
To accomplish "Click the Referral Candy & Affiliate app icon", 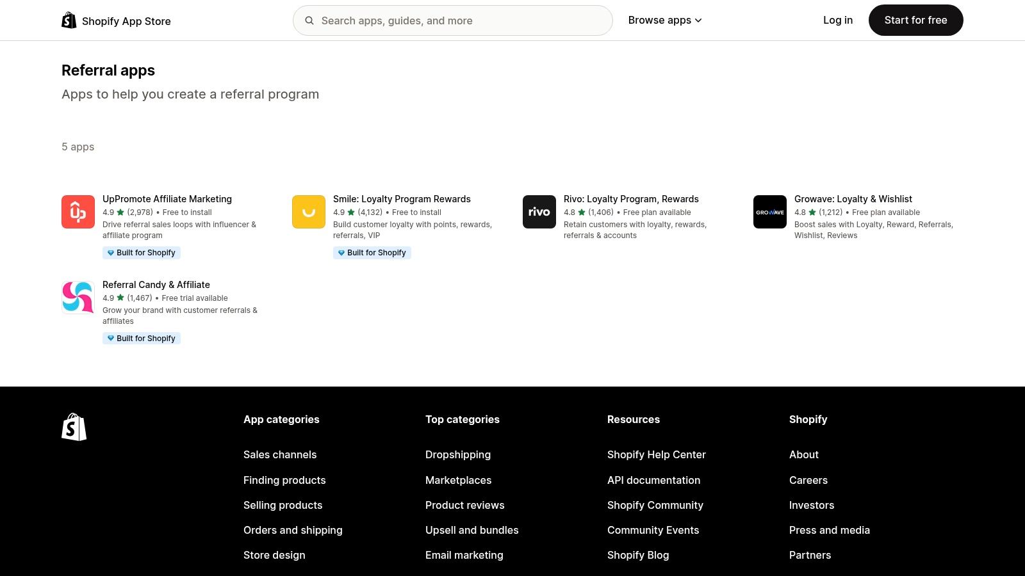I will click(78, 297).
